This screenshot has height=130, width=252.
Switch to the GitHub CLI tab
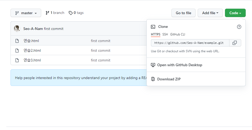click(x=178, y=34)
